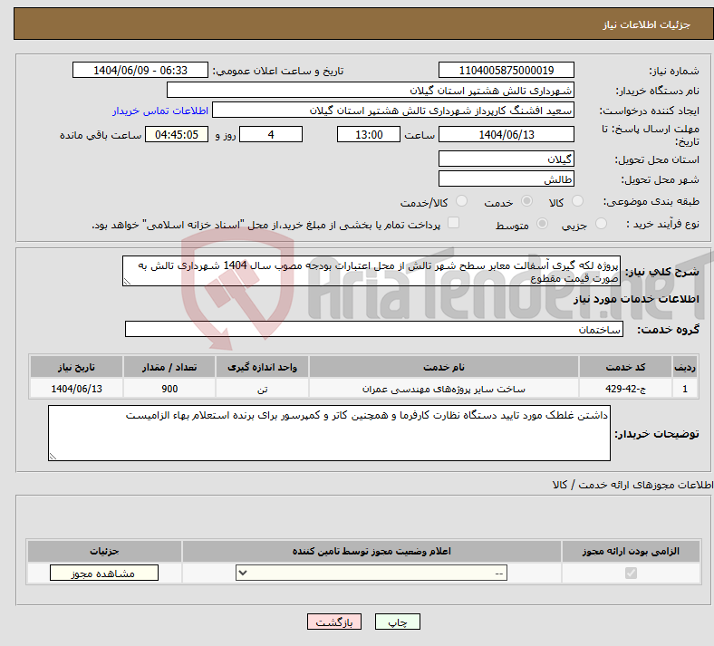Click the quantity cell 900
The height and width of the screenshot is (646, 714).
pos(169,389)
